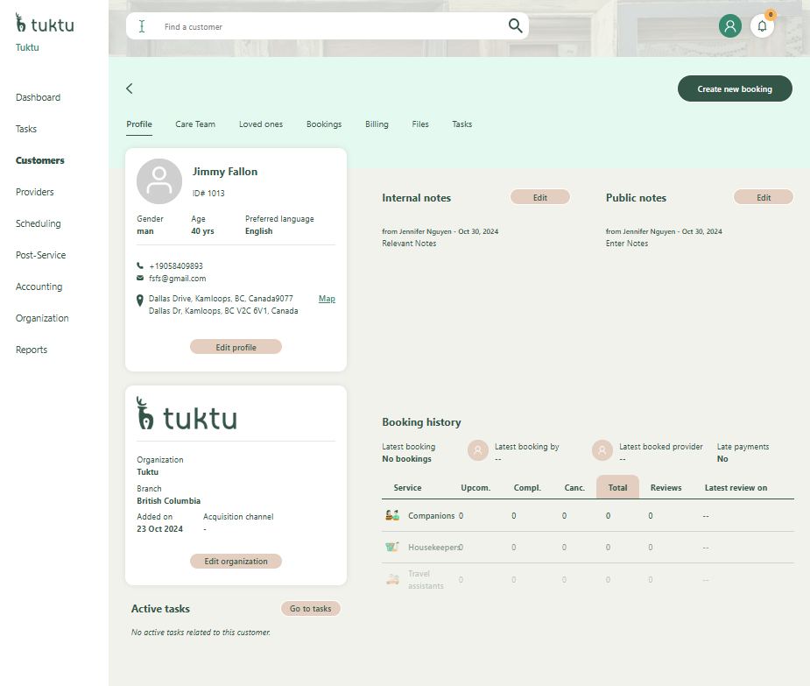Click the latest booked provider avatar

point(602,450)
